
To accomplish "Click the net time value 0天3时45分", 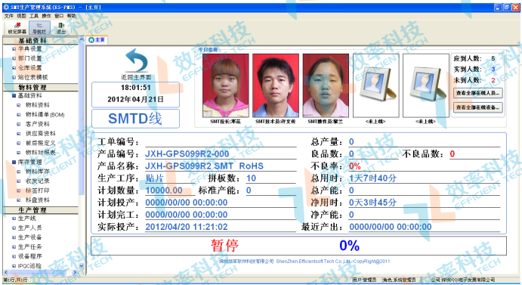I will pos(373,203).
